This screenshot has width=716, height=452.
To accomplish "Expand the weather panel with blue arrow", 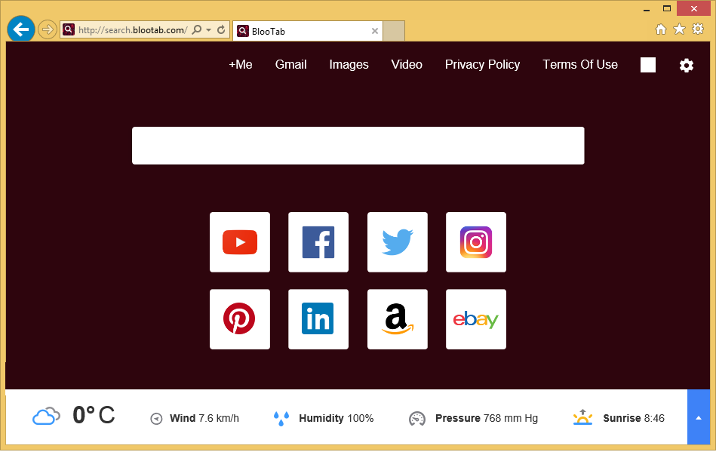I will click(698, 417).
